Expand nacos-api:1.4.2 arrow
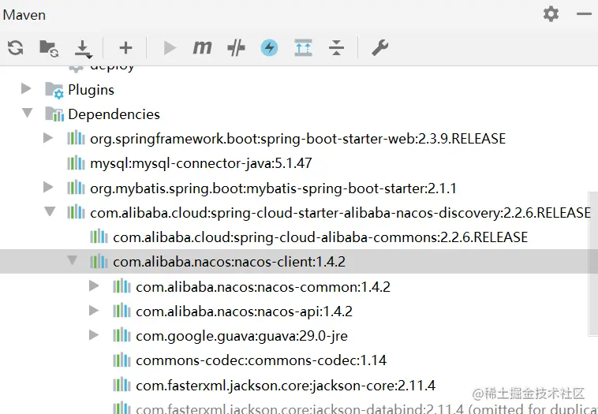The height and width of the screenshot is (414, 598). [94, 311]
